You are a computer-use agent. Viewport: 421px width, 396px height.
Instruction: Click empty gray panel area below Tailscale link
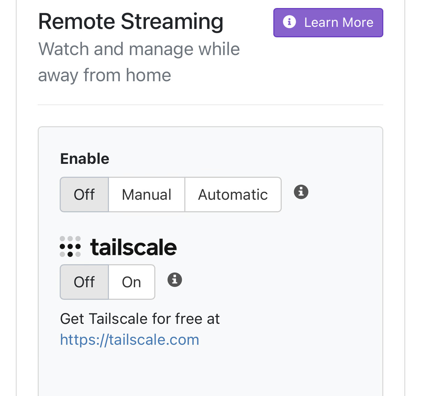point(210,373)
